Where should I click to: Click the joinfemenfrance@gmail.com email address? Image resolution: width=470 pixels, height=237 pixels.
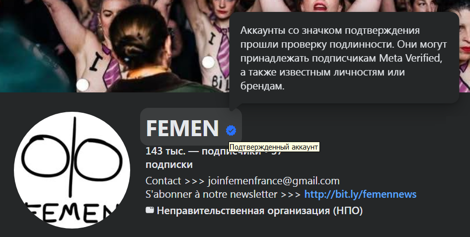point(274,181)
